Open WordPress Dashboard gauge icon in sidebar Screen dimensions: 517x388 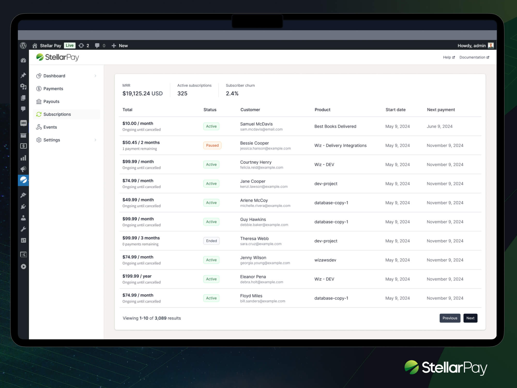tap(23, 61)
